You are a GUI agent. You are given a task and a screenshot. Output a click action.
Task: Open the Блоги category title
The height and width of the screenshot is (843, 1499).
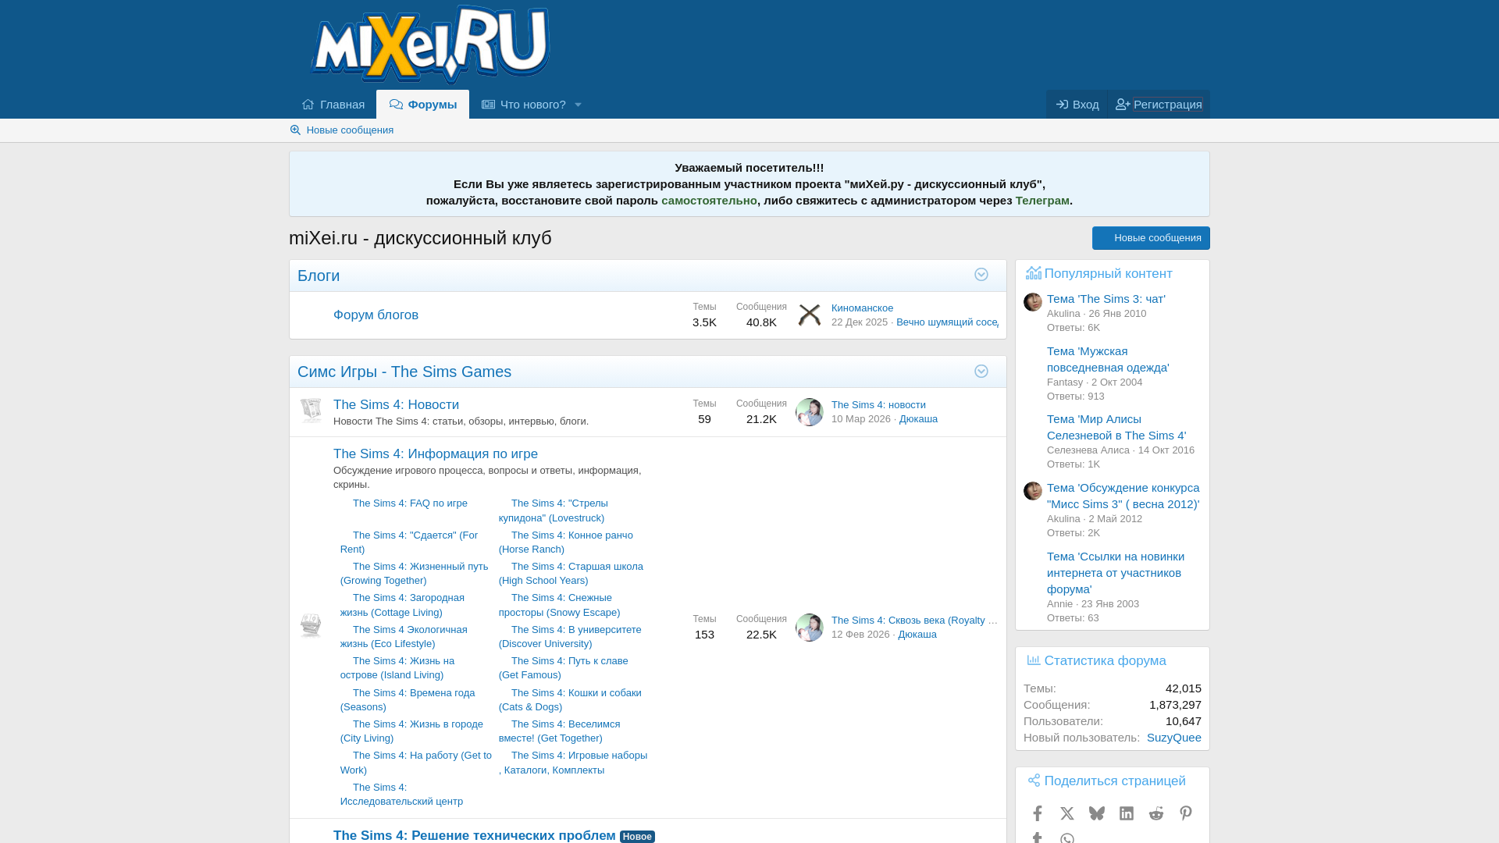[x=319, y=276]
